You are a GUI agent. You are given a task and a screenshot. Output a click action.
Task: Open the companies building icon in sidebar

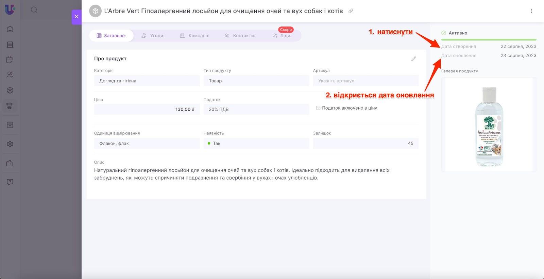click(10, 44)
